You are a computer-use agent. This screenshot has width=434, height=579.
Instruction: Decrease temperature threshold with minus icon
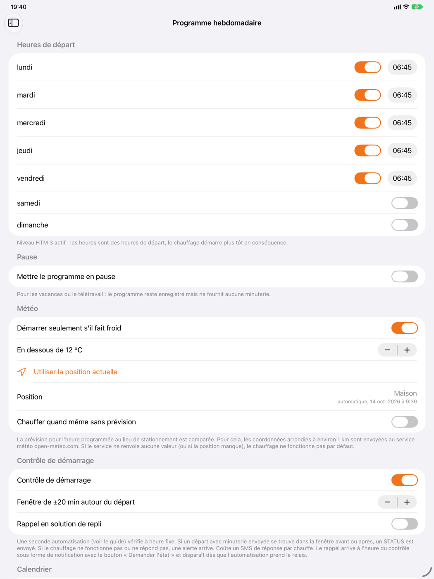point(387,350)
